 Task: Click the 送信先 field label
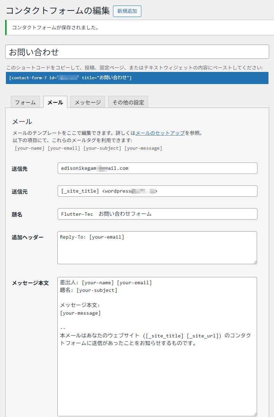click(x=20, y=169)
